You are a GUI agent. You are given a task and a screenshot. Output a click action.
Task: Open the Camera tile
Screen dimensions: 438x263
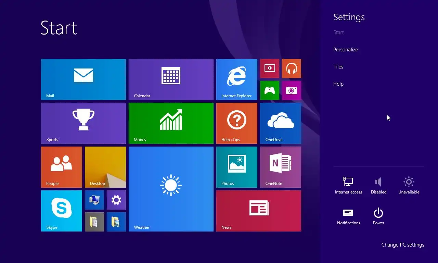(x=292, y=90)
